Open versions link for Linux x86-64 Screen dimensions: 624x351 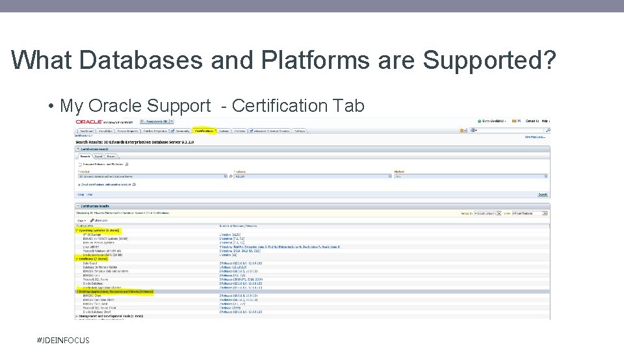pos(279,247)
